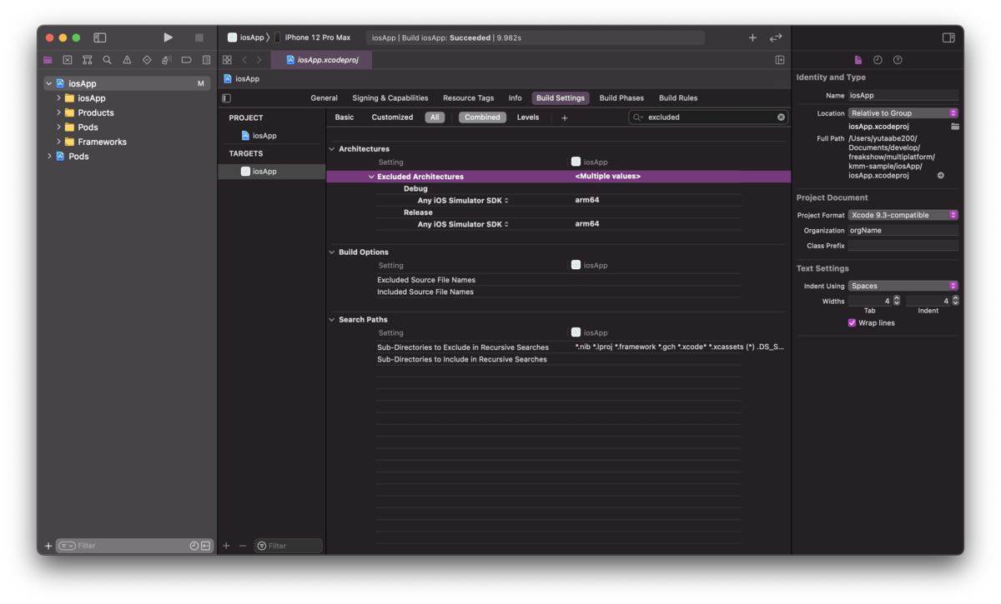Screen dimensions: 1001x604
Task: Add a new target with plus
Action: [226, 546]
